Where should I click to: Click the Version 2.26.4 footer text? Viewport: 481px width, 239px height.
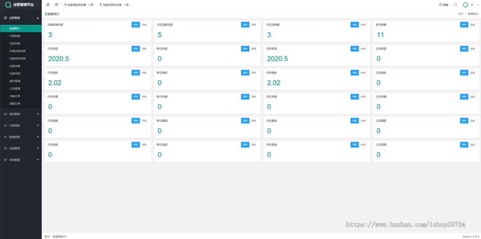click(470, 237)
